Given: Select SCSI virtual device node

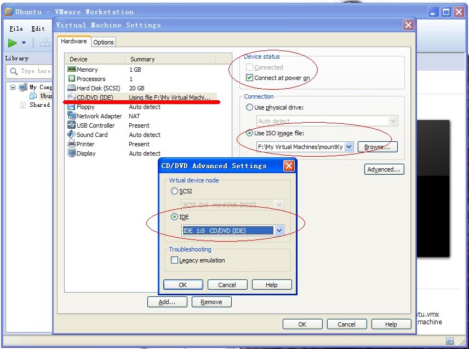Looking at the screenshot, I should [174, 191].
